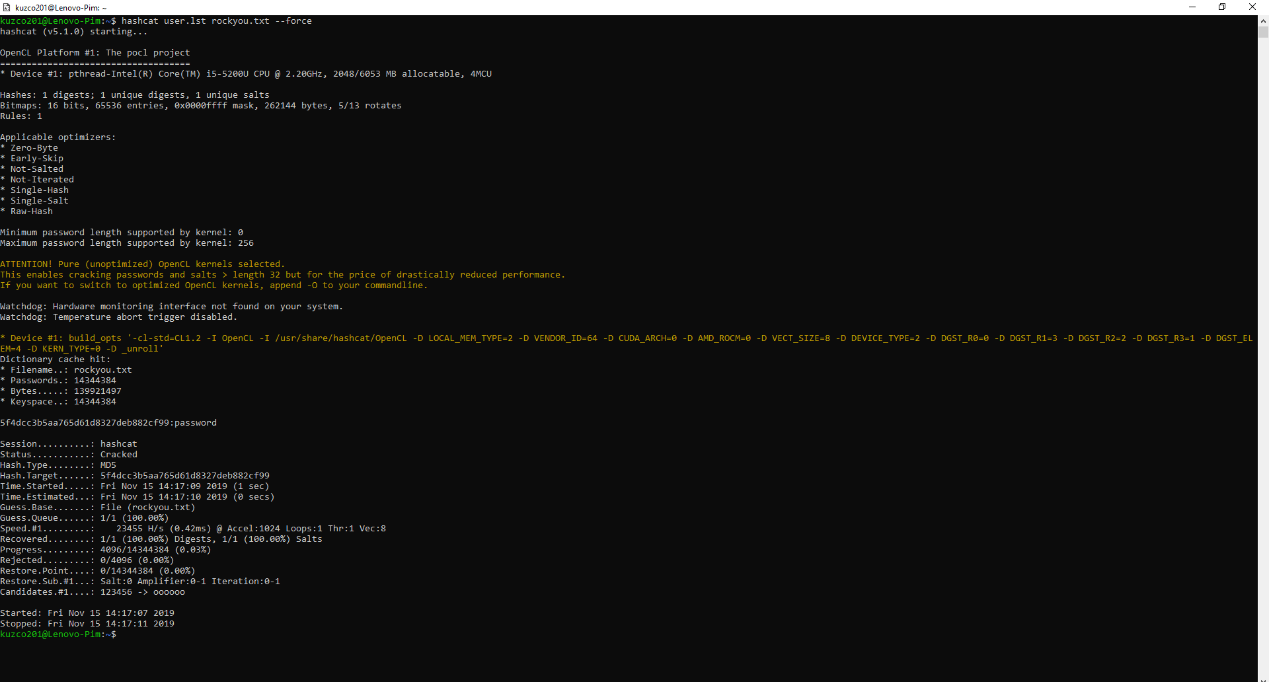Screen dimensions: 1269x682
Task: Click the Hash.Type MD5 value
Action: click(108, 465)
